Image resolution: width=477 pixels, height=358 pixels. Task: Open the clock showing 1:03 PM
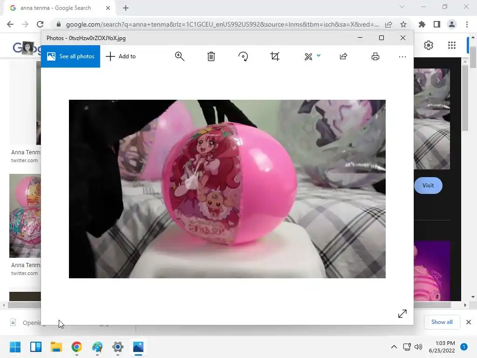[442, 347]
